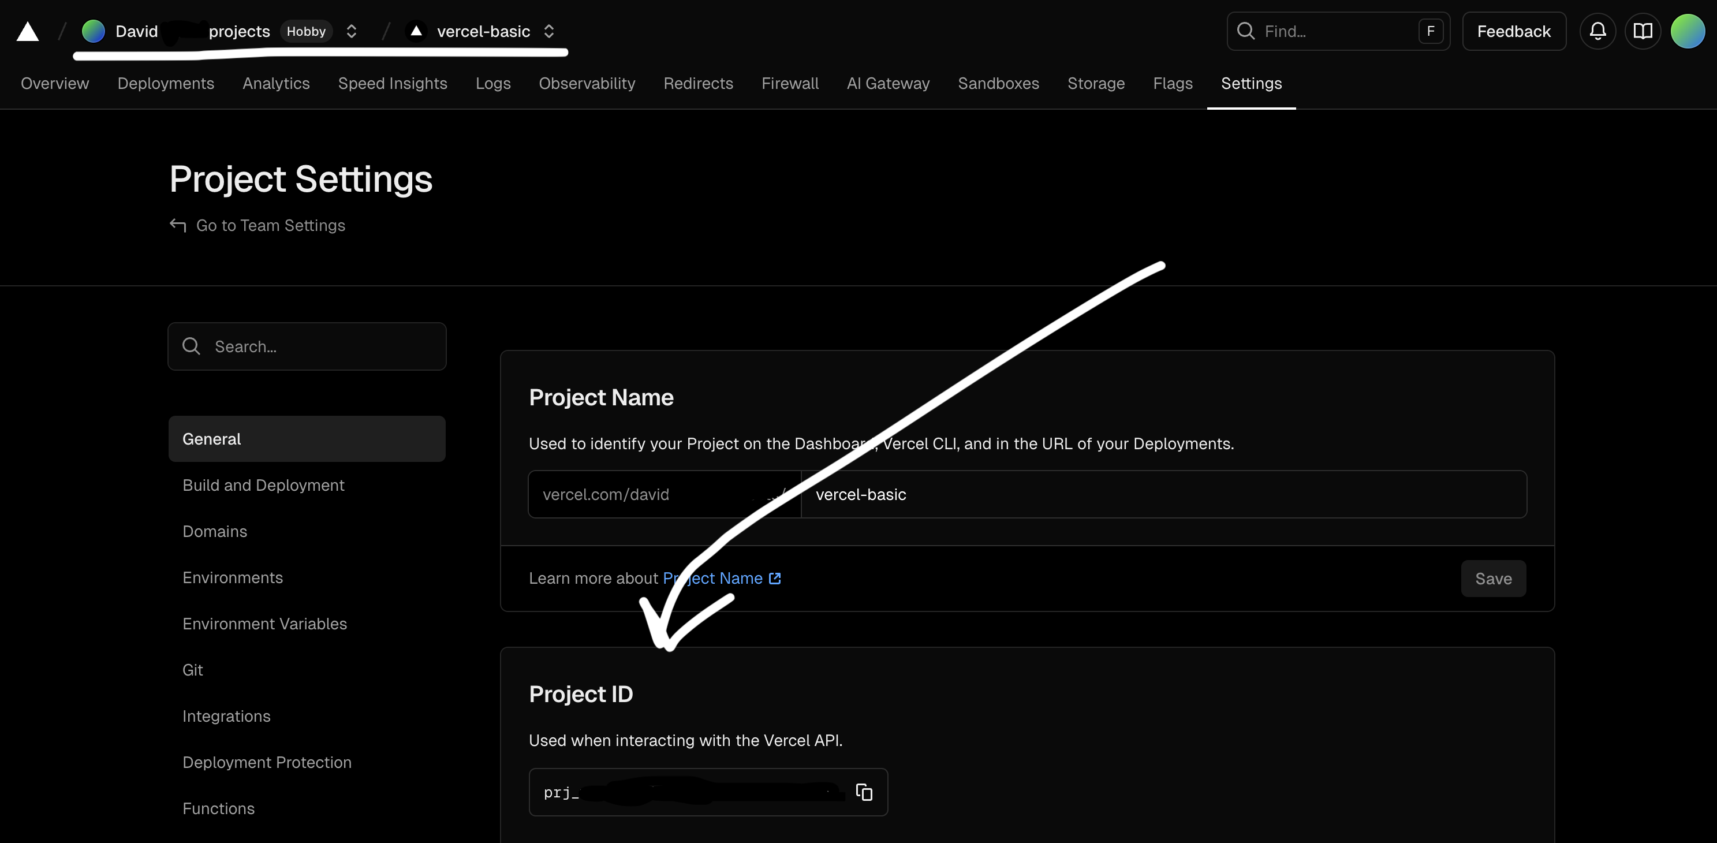This screenshot has width=1717, height=843.
Task: Open the documentation book icon
Action: coord(1643,31)
